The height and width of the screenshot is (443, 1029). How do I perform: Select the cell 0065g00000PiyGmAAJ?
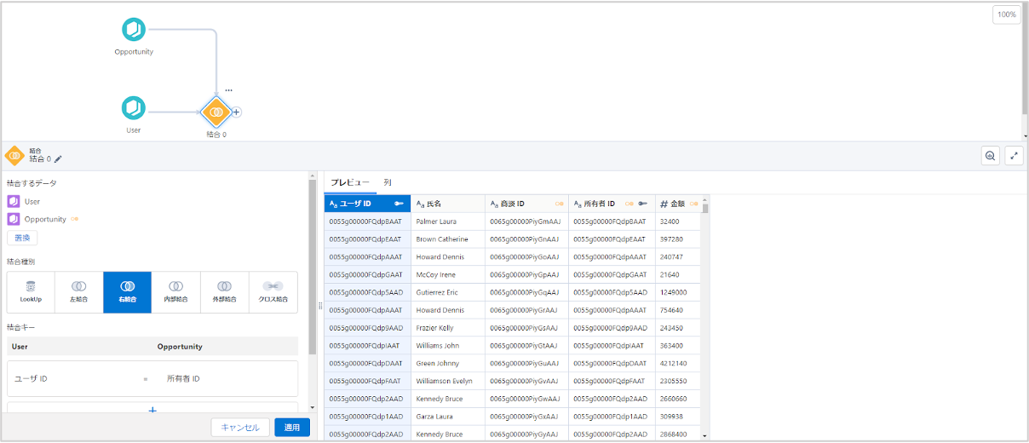[526, 221]
